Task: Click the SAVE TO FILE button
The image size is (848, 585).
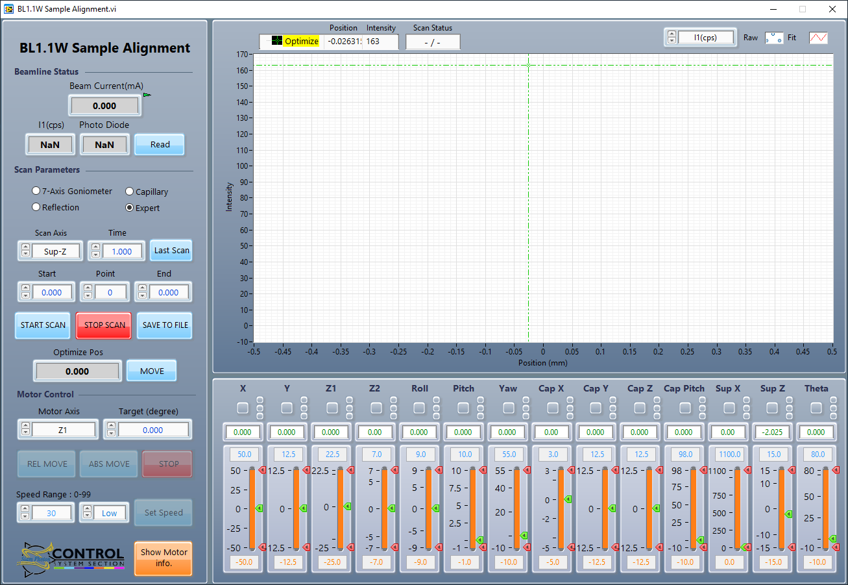Action: [x=165, y=325]
